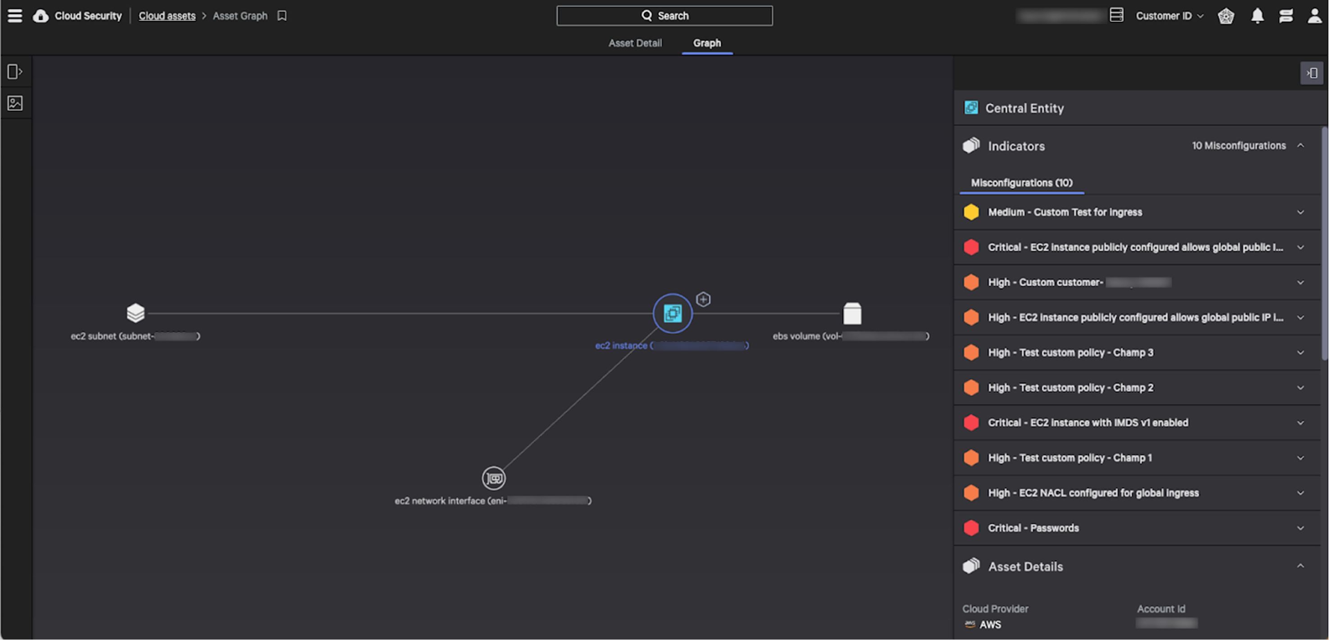Collapse the Indicators section chevron
Image resolution: width=1329 pixels, height=640 pixels.
point(1300,146)
